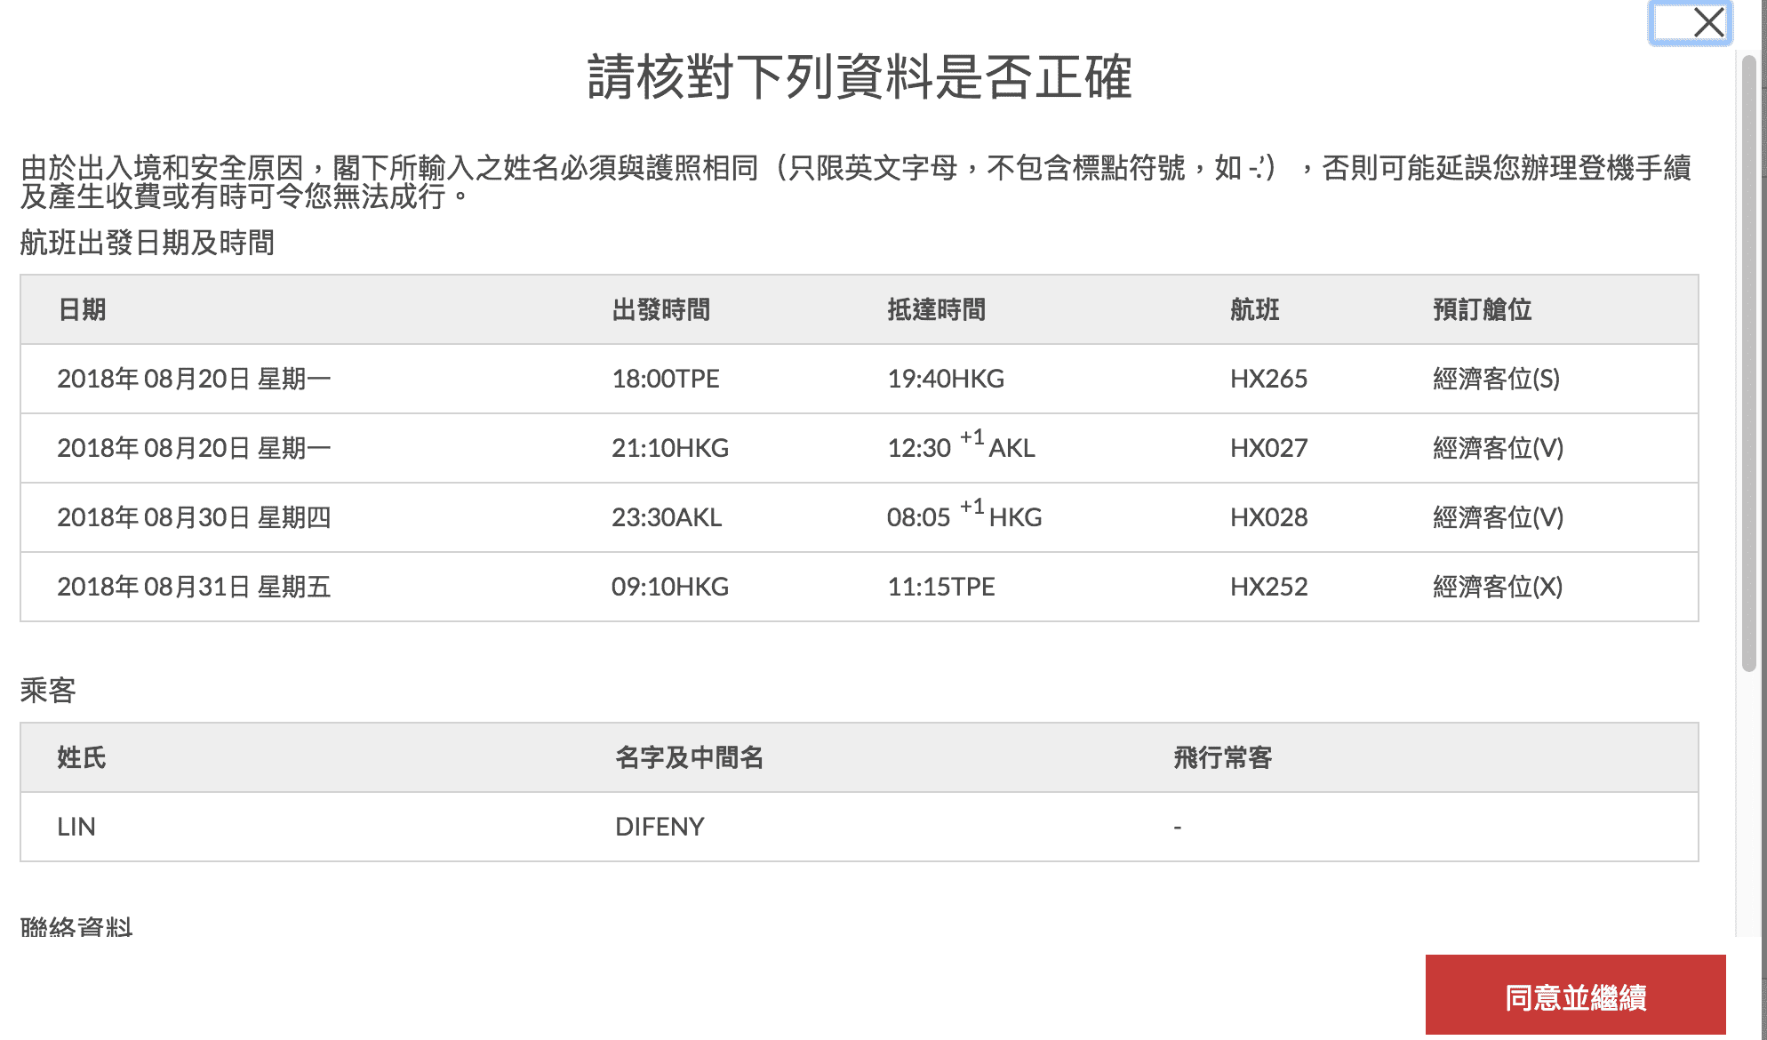Click the 日期 column header
Image resolution: width=1767 pixels, height=1040 pixels.
(82, 309)
